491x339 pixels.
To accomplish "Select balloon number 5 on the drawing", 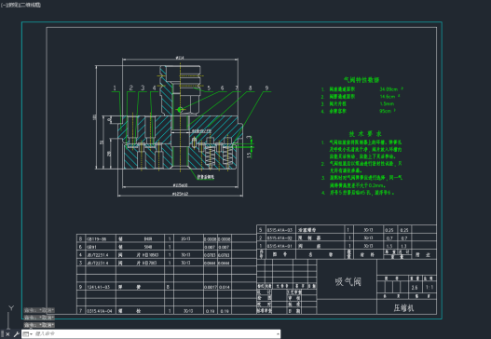I will pos(209,88).
